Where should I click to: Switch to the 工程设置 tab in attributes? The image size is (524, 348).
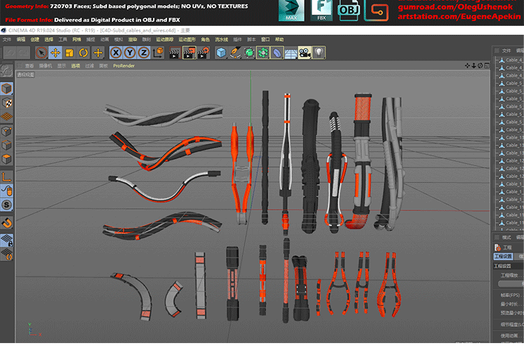[x=503, y=256]
